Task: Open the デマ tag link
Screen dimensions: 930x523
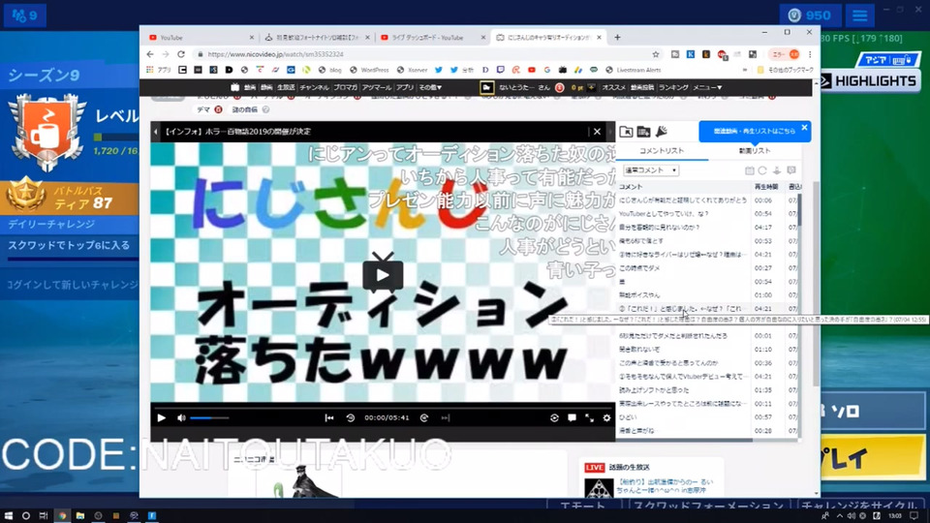Action: (x=204, y=109)
